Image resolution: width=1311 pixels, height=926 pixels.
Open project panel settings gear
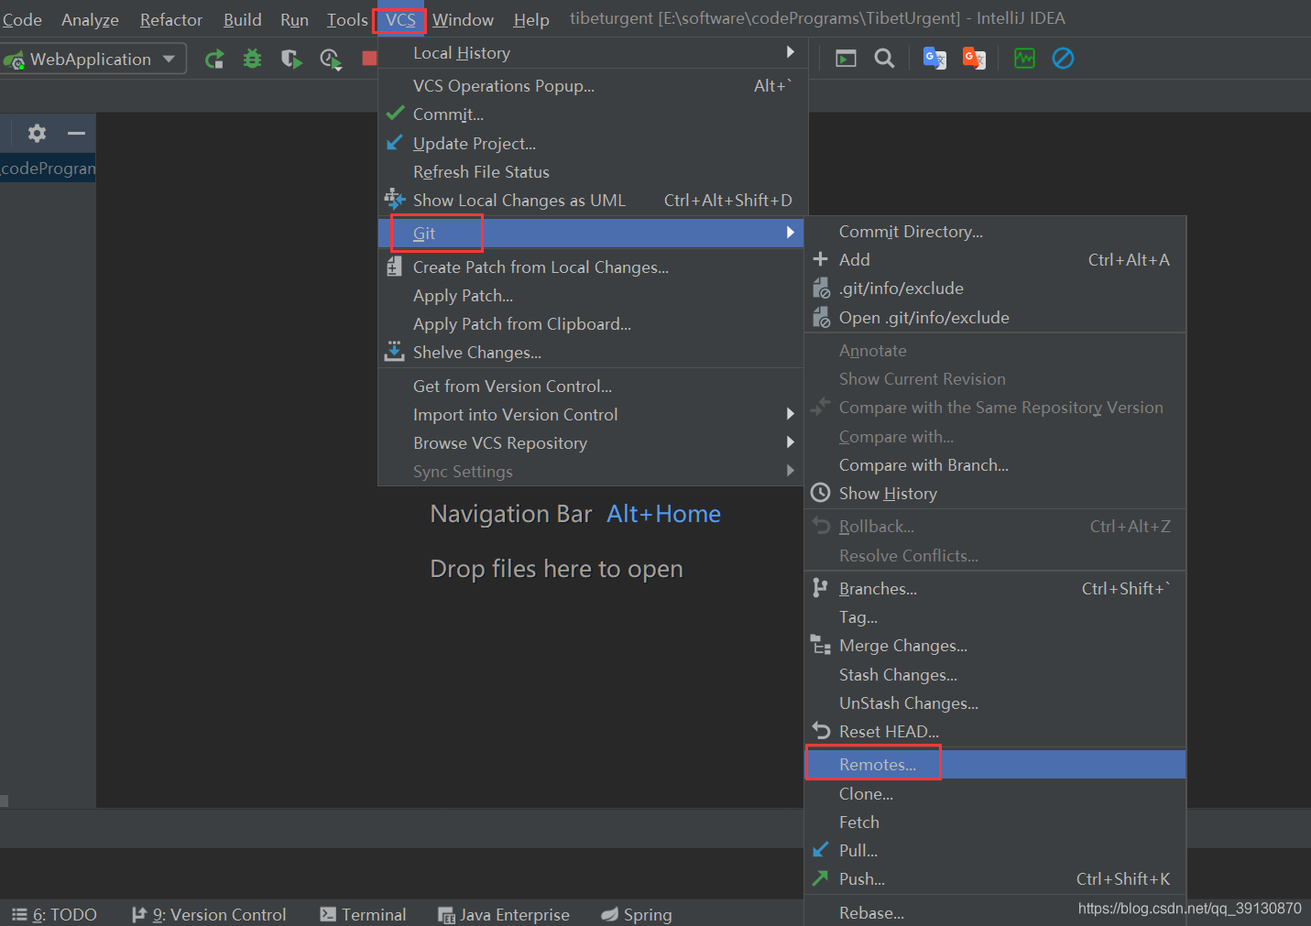coord(37,134)
